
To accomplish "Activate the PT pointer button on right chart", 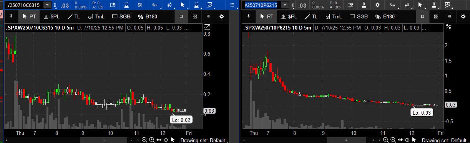I will 267,16.
